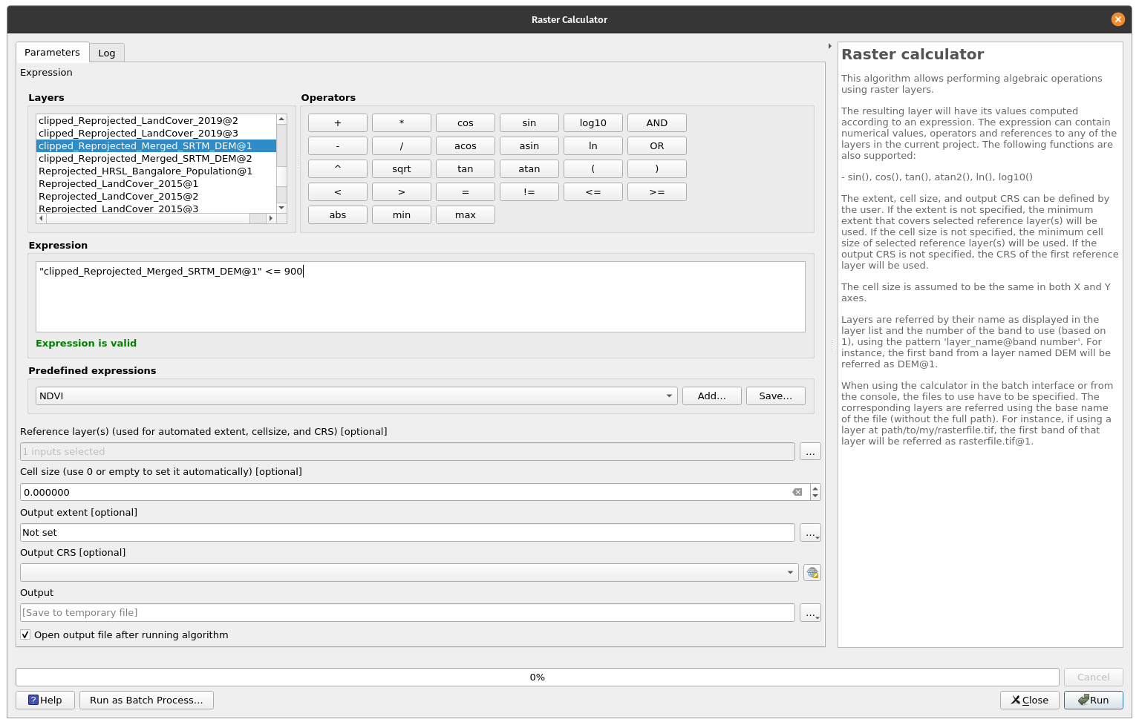This screenshot has height=725, width=1139.
Task: Insert the cos function
Action: coord(466,123)
